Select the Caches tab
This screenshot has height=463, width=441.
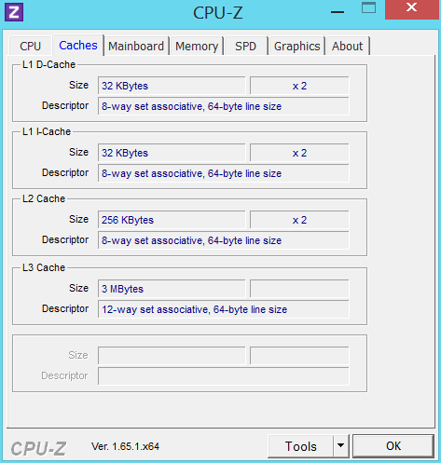[x=78, y=46]
